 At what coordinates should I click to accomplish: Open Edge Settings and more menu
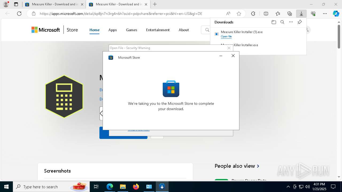[325, 14]
